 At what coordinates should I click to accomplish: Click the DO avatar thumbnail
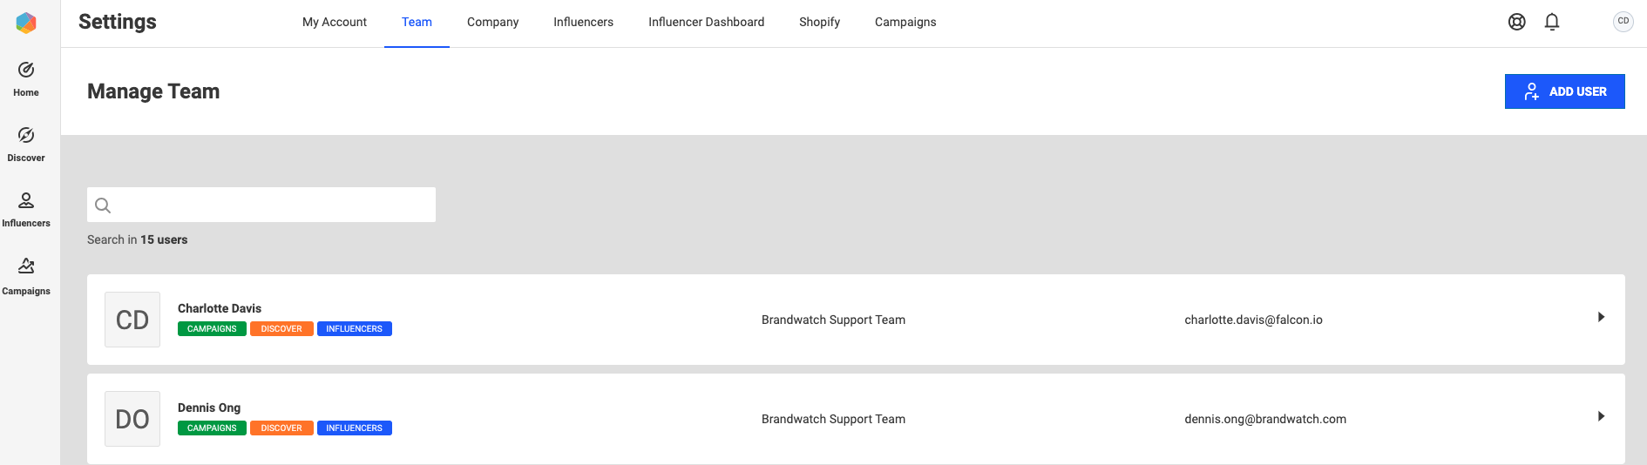click(x=132, y=419)
